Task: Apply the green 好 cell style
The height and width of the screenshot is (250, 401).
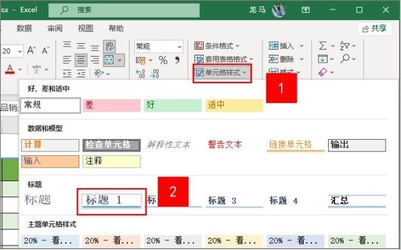Action: click(x=173, y=105)
